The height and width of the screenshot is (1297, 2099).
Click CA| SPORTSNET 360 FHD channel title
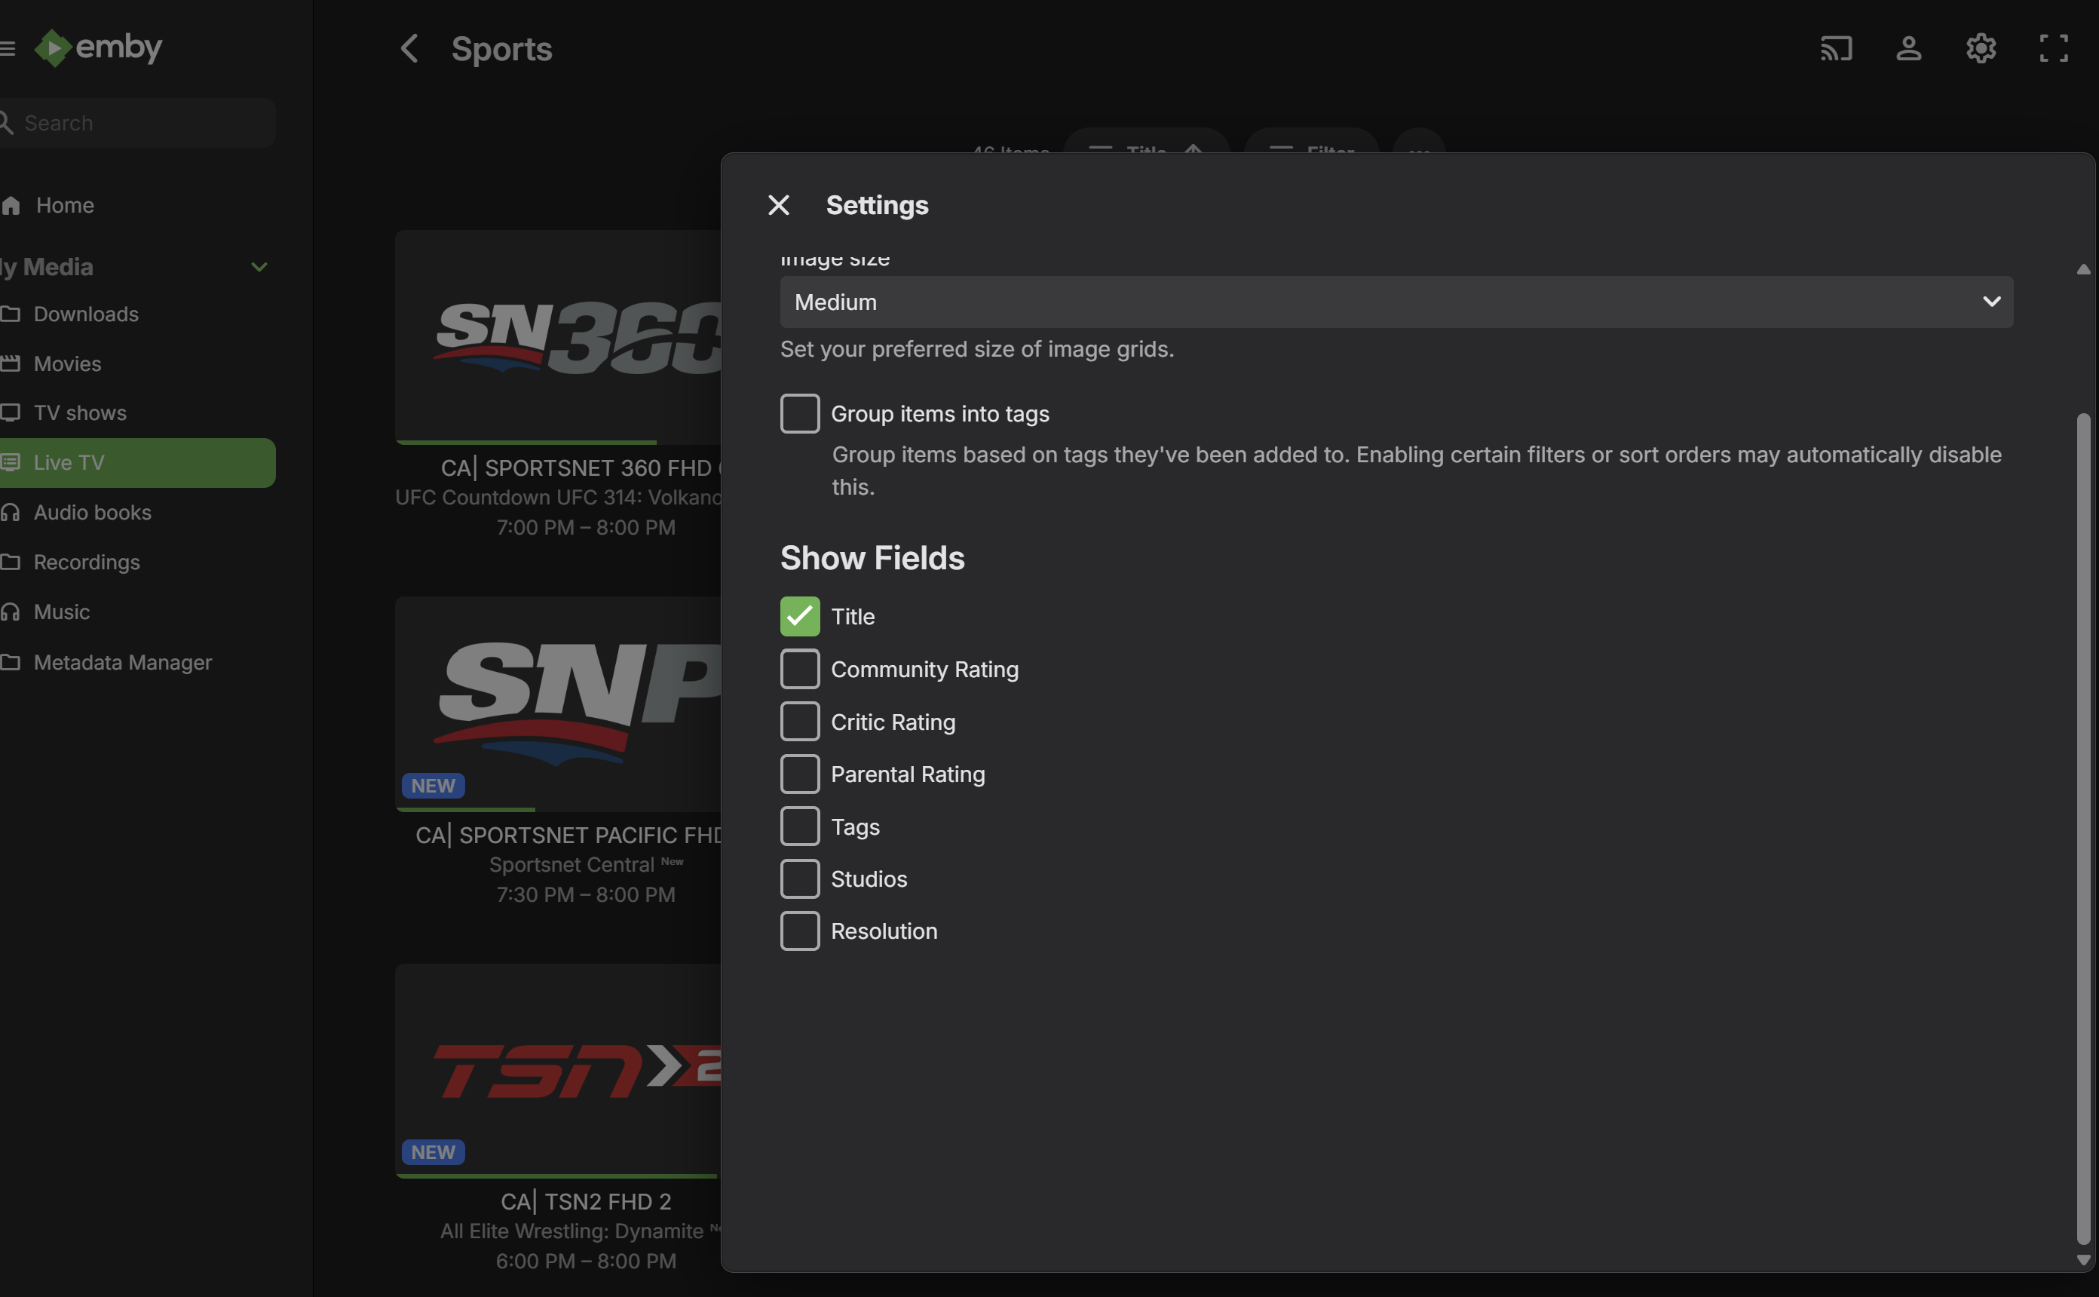point(581,468)
